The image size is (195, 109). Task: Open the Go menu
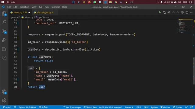(x=41, y=7)
